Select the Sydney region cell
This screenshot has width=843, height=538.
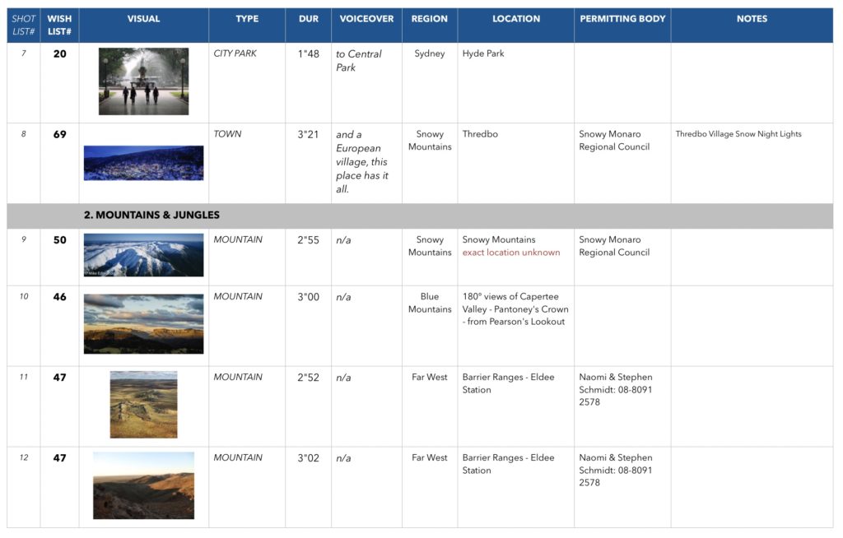[430, 83]
